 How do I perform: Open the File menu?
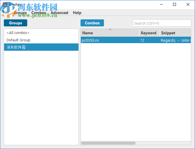[x=6, y=13]
